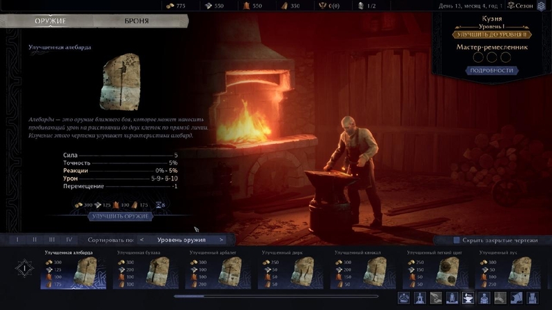Viewport: 552px width, 310px height.
Task: Select the Улучшенный кинжал blueprint card
Action: coord(364,269)
